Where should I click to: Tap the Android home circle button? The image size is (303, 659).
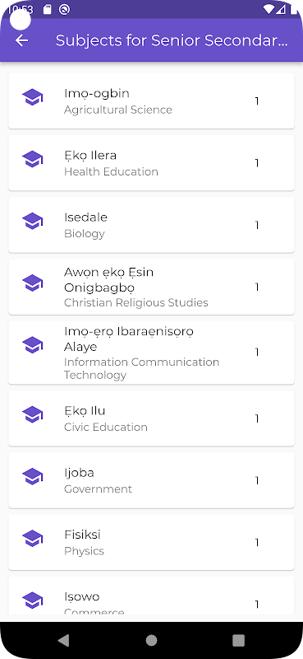tap(151, 640)
